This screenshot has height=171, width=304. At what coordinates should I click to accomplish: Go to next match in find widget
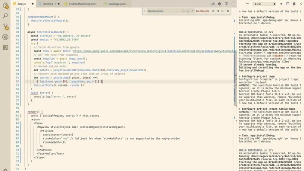pos(218,11)
